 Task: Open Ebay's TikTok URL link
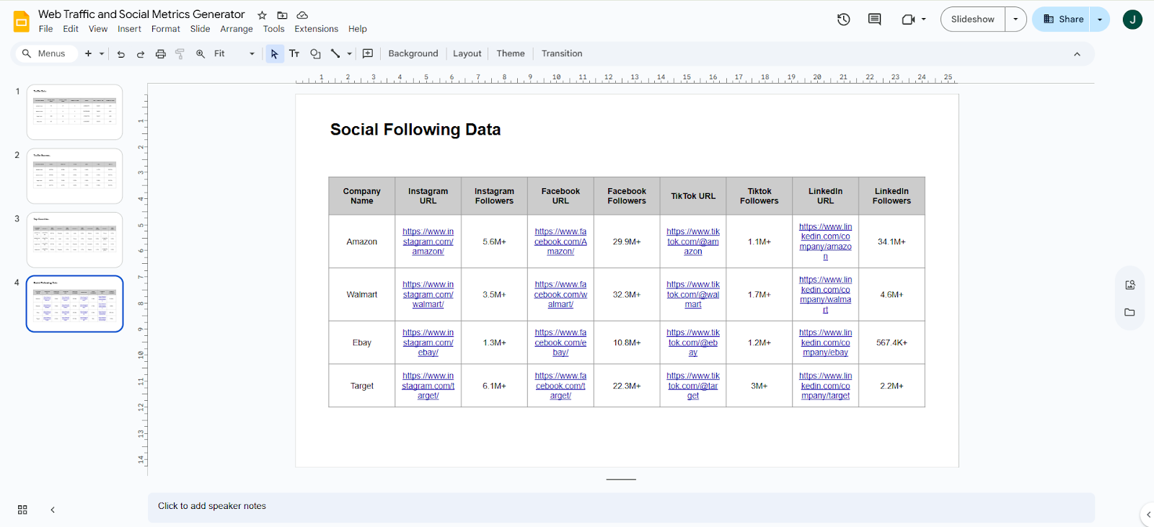coord(693,342)
